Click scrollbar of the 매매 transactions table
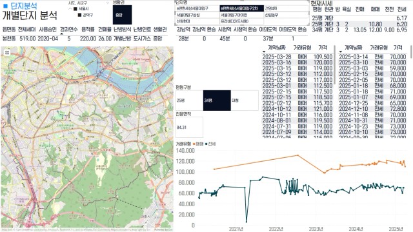 pos(335,64)
